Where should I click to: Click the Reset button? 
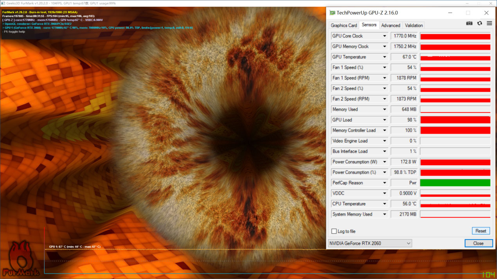pos(481,231)
